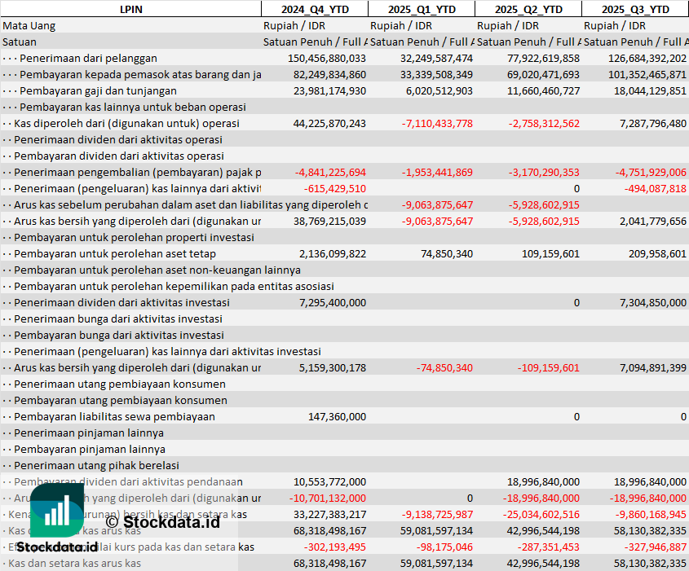Image resolution: width=689 pixels, height=571 pixels.
Task: Click value 33,227,383,217
Action: click(x=329, y=514)
